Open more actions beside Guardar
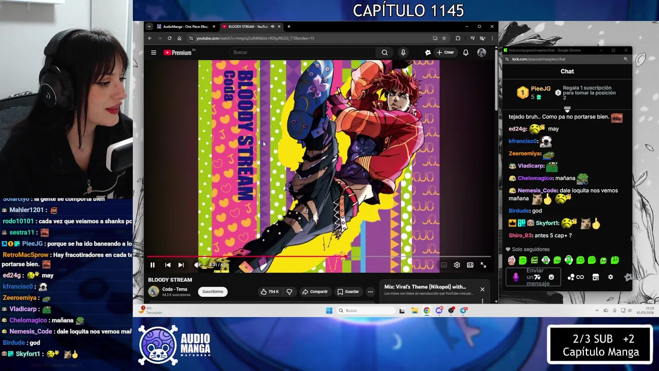 pos(370,292)
